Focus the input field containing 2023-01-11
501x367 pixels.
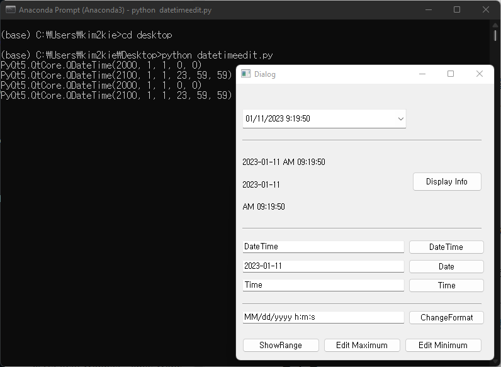pos(324,266)
